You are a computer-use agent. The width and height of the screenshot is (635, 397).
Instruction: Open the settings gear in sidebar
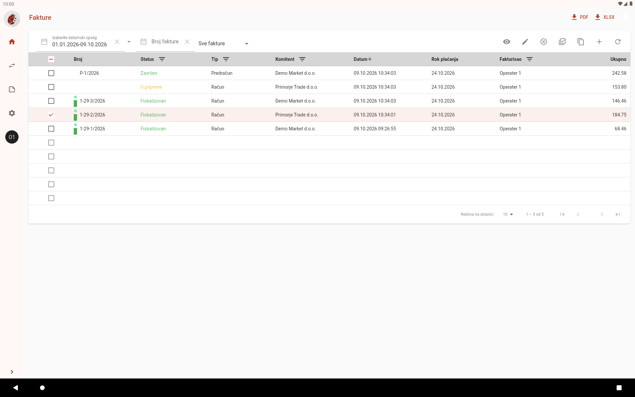coord(12,113)
